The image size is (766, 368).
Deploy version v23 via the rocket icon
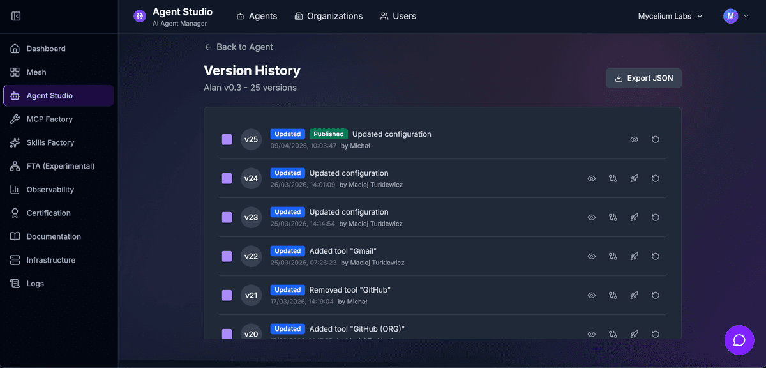(634, 217)
